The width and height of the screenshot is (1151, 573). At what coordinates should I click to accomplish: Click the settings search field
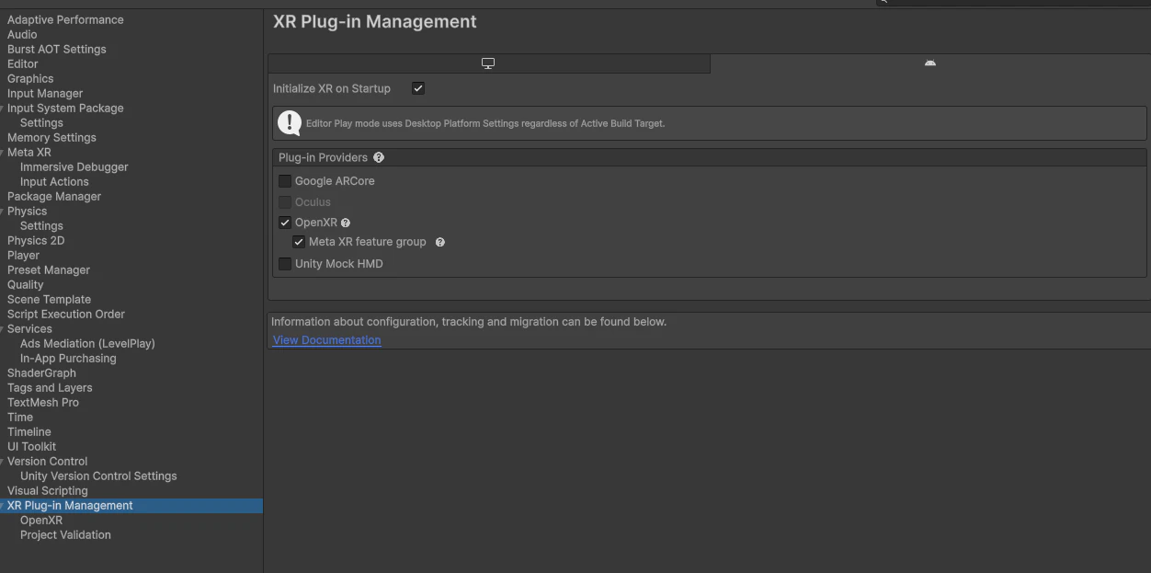click(x=1013, y=3)
